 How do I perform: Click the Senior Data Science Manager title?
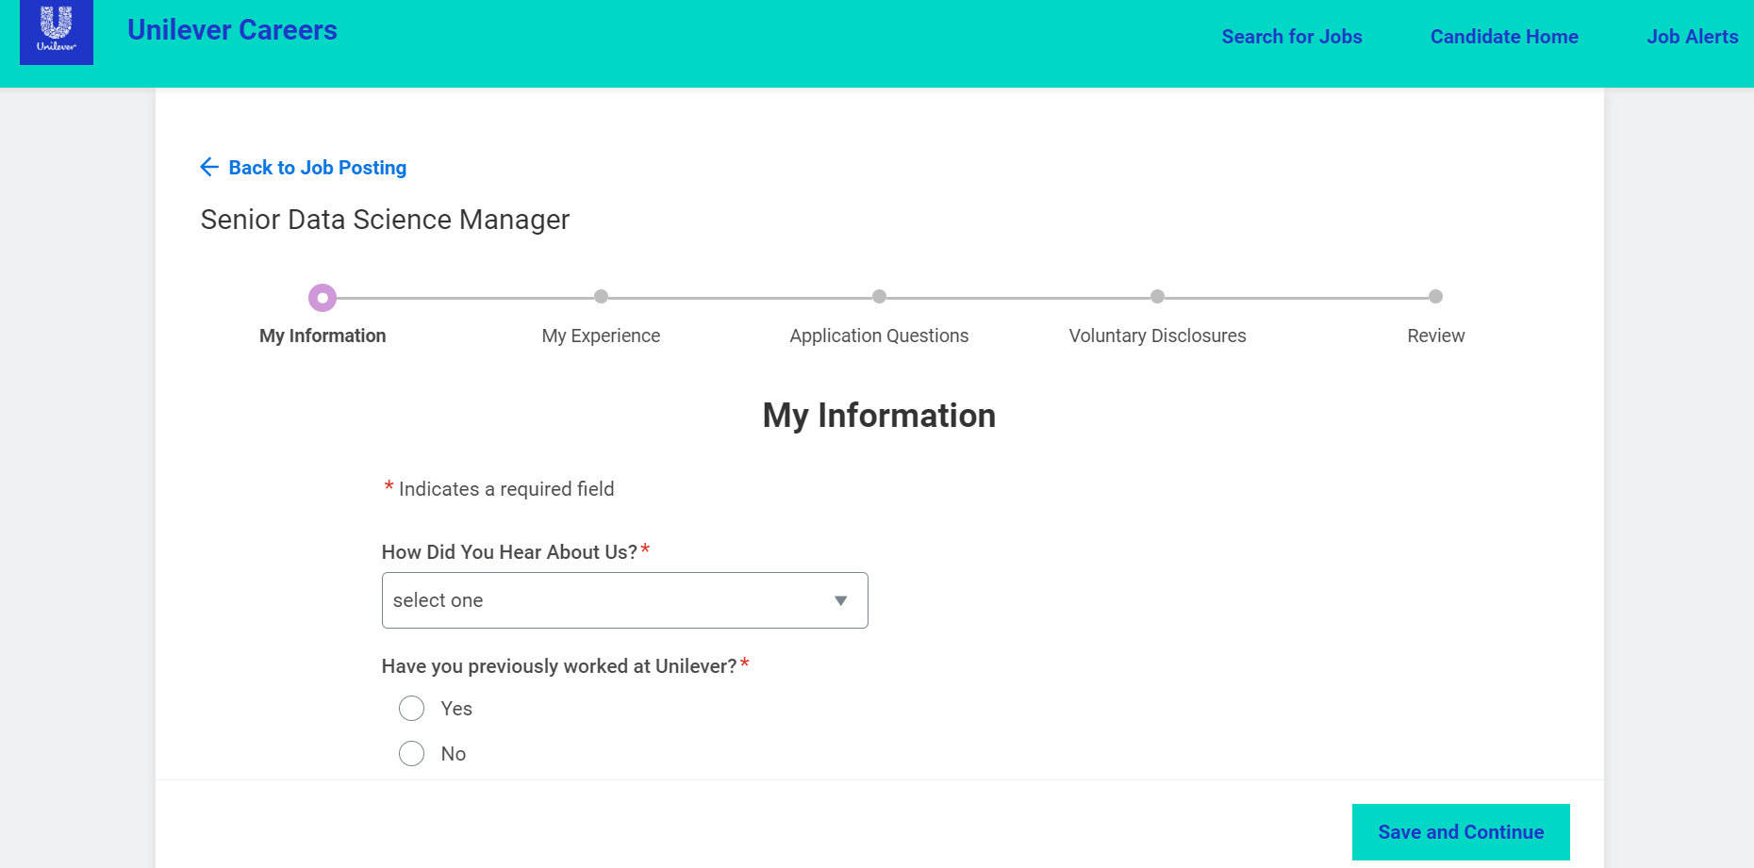(385, 220)
